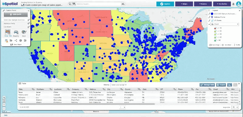Click the table vertical scrollbar
The width and height of the screenshot is (243, 117).
240,90
